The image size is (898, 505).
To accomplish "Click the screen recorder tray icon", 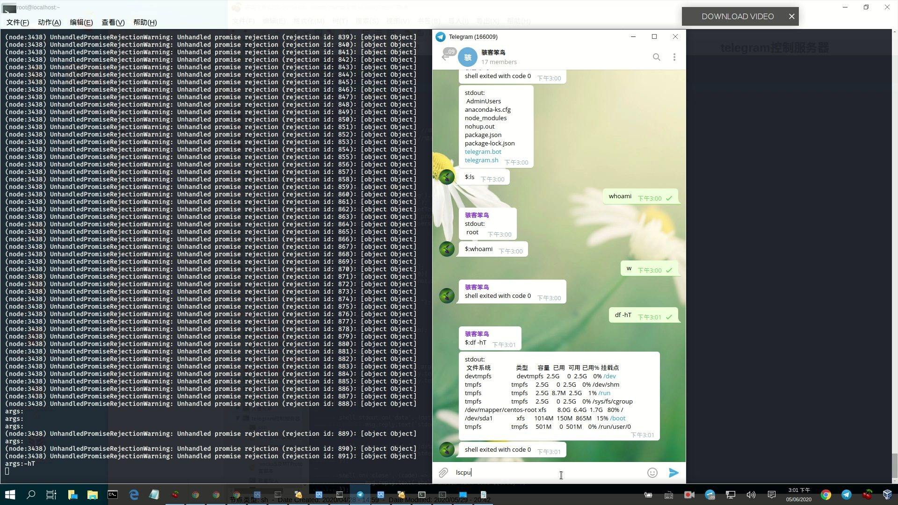I will point(689,495).
